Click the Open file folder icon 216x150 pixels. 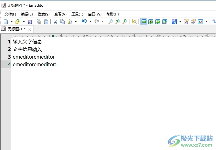[18, 22]
